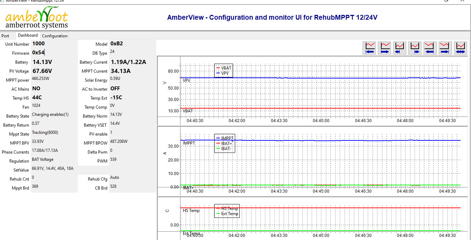471x240 pixels.
Task: Click the Battery voltage value 14.13V
Action: click(42, 62)
